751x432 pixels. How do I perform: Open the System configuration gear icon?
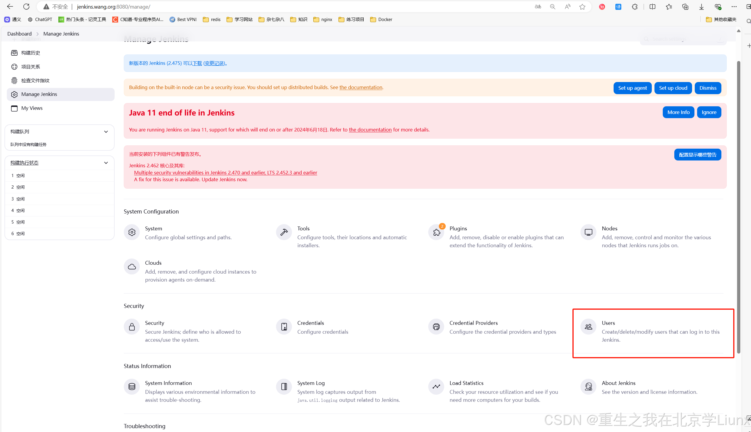[132, 232]
